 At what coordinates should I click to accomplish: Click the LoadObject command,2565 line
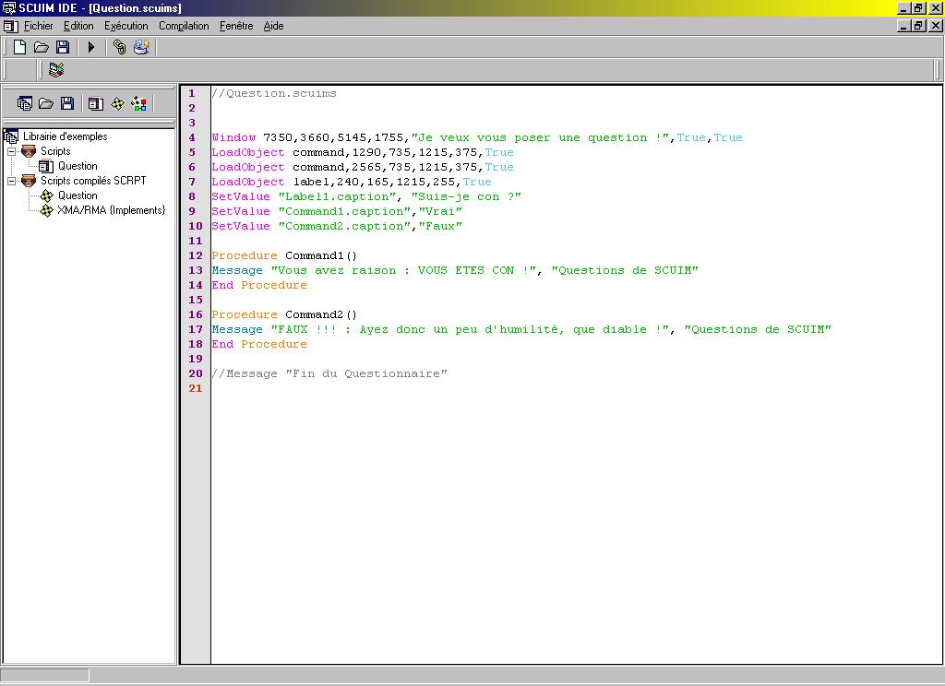pyautogui.click(x=363, y=168)
